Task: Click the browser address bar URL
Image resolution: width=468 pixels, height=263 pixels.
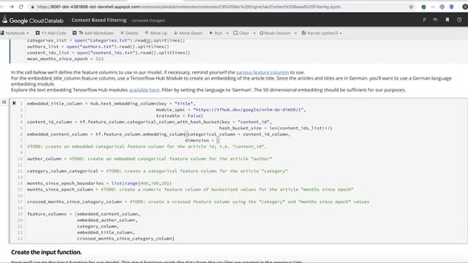Action: tap(189, 7)
